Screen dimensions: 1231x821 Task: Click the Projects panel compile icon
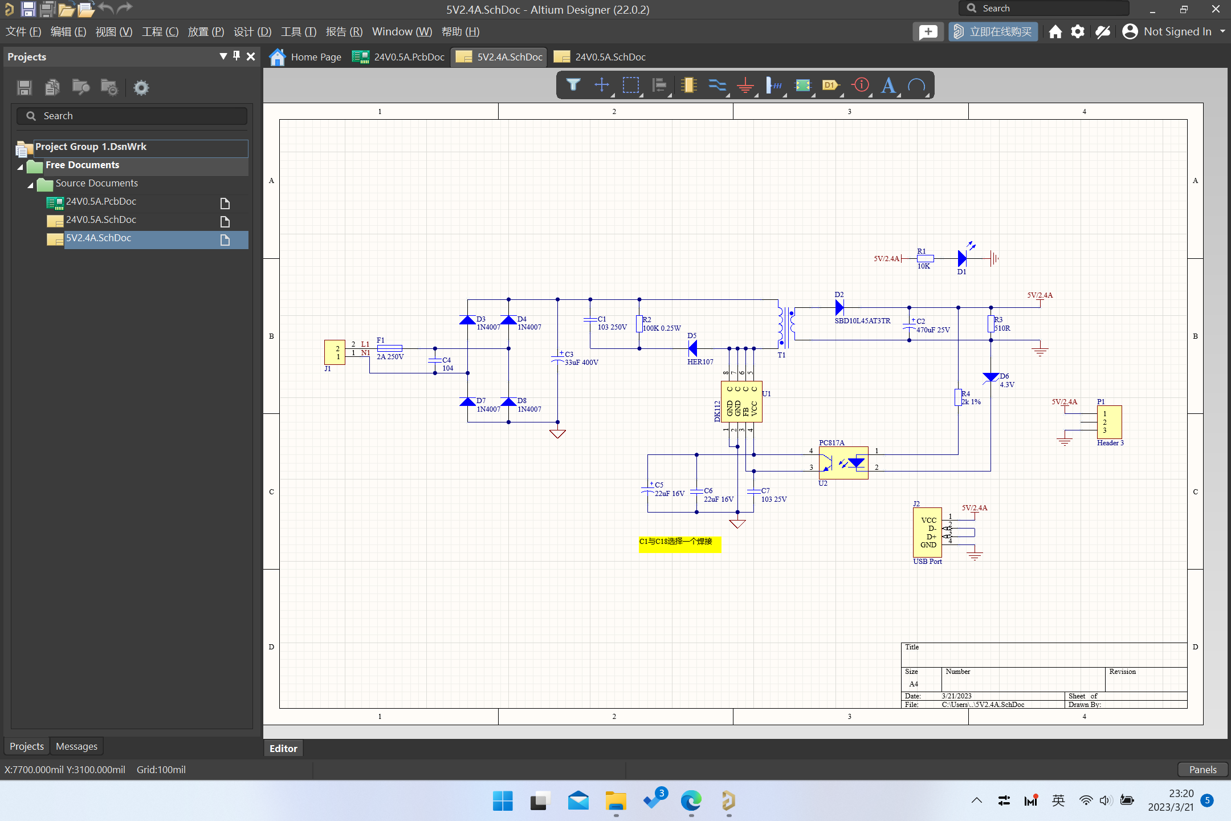pyautogui.click(x=52, y=87)
